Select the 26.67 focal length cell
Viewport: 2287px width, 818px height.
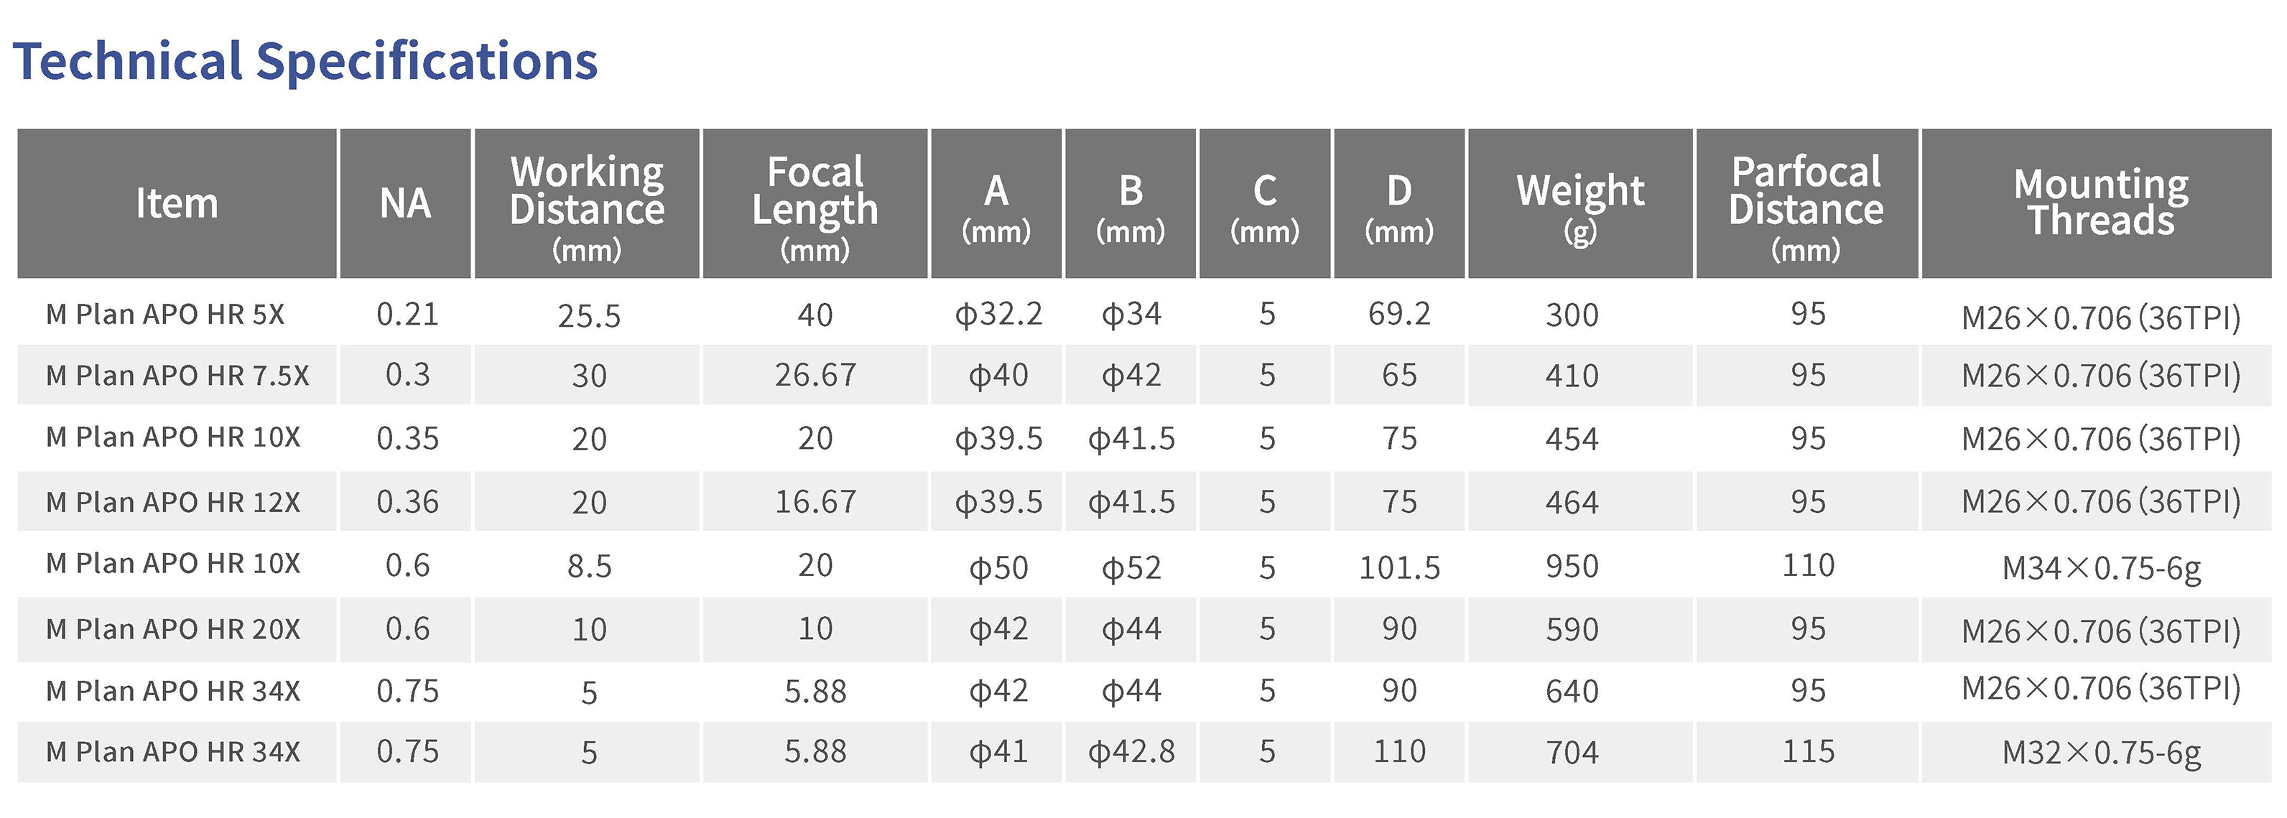pos(815,376)
